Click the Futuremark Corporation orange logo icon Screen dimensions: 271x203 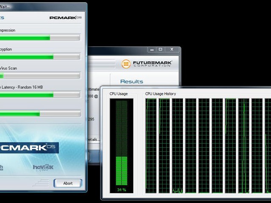coord(126,64)
